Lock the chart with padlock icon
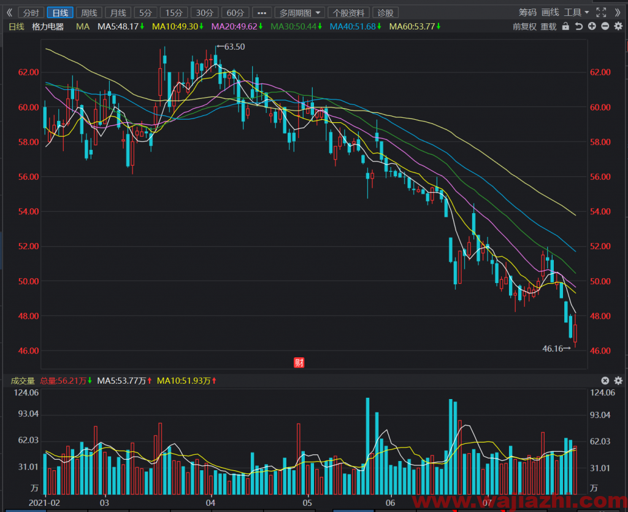The width and height of the screenshot is (628, 512). pyautogui.click(x=565, y=26)
